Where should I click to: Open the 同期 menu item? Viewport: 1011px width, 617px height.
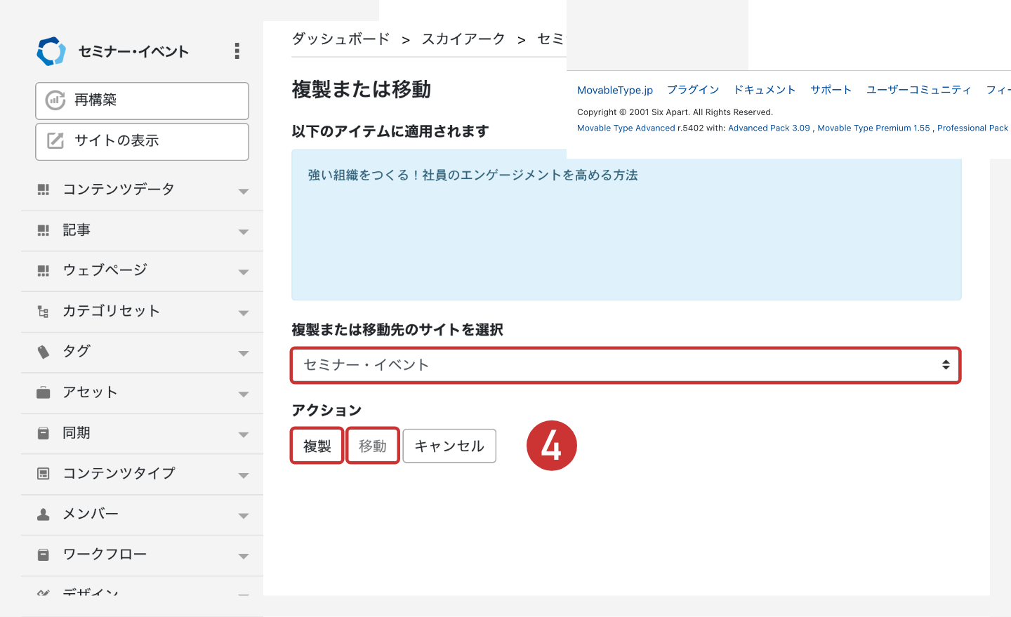coord(77,433)
